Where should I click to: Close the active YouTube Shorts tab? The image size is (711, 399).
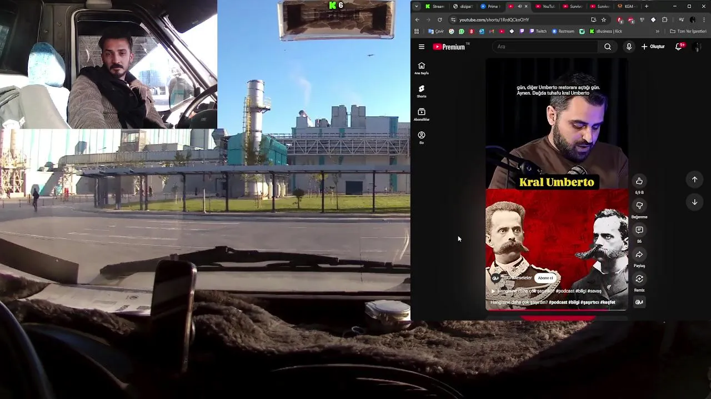point(526,6)
